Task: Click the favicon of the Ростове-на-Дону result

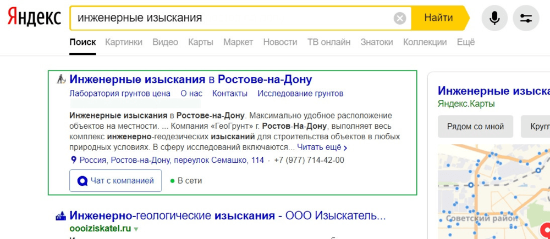Action: pyautogui.click(x=62, y=79)
